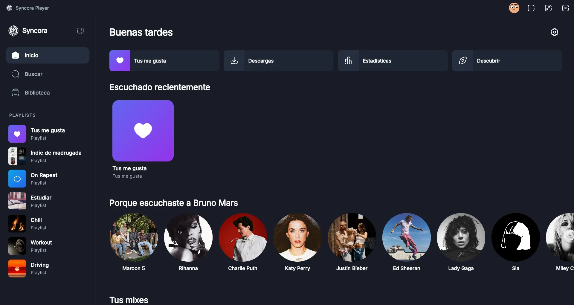Open Estudiar playlist
The image size is (574, 305).
pyautogui.click(x=48, y=201)
